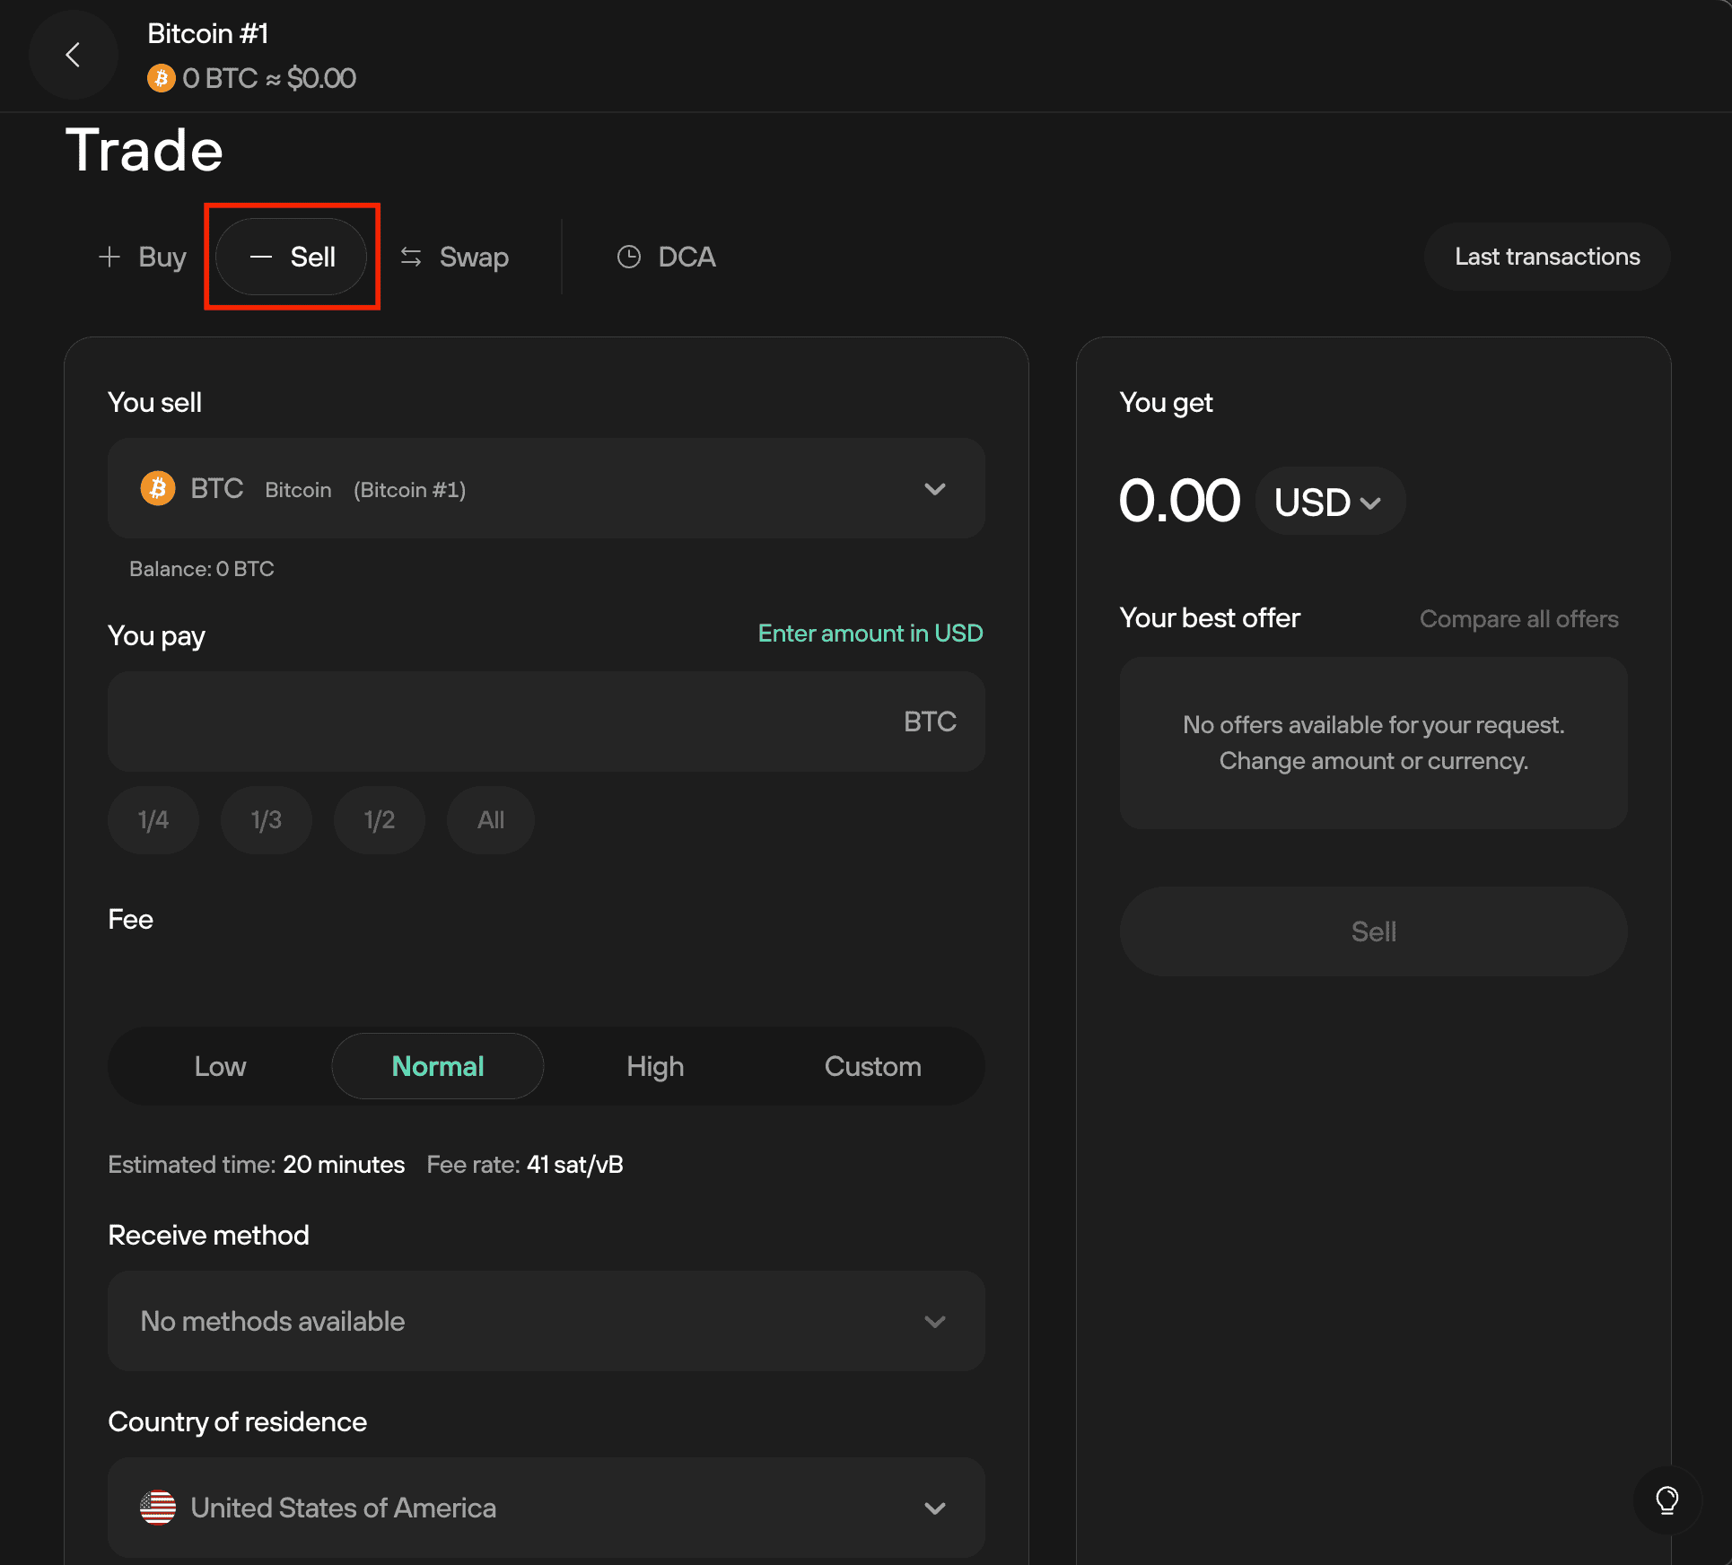Screen dimensions: 1732x1565
Task: Expand the Receive method dropdown
Action: tap(547, 1321)
